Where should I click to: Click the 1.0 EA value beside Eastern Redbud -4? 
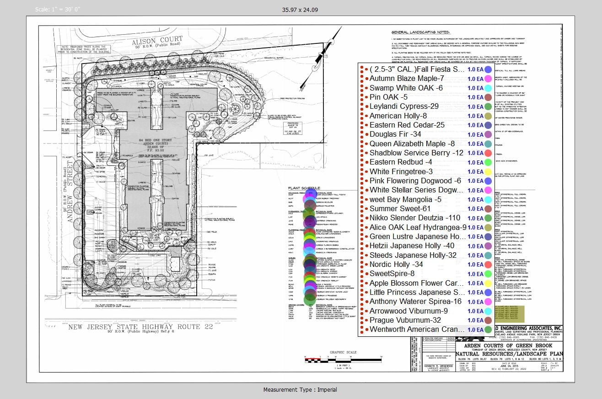[x=475, y=162]
